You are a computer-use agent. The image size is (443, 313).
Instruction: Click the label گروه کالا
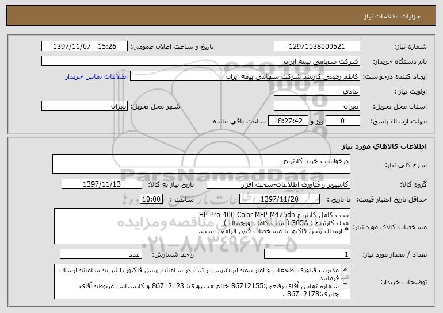pyautogui.click(x=413, y=184)
